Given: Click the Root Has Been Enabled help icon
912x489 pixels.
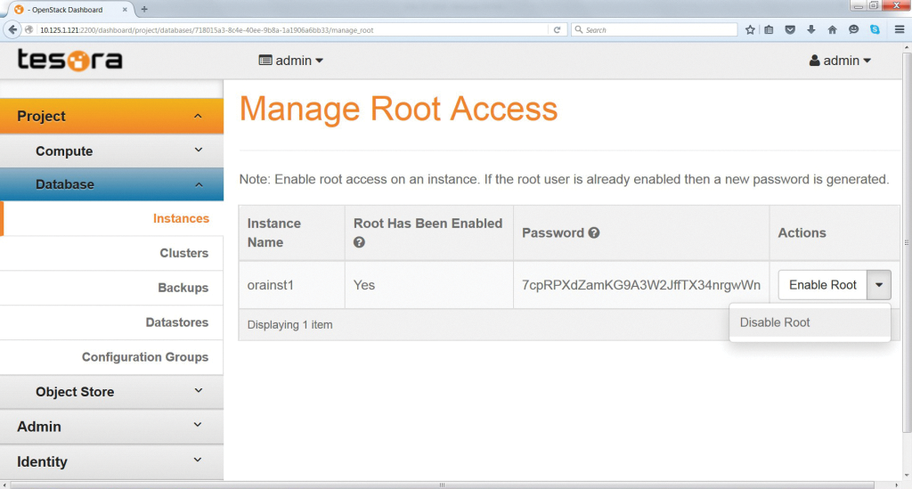Looking at the screenshot, I should point(360,242).
